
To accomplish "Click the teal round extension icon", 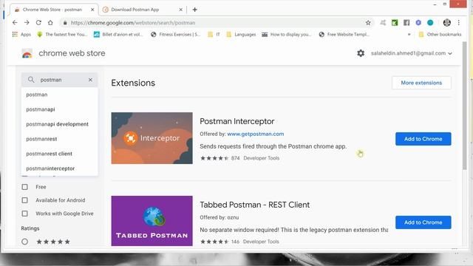I will pos(430,23).
